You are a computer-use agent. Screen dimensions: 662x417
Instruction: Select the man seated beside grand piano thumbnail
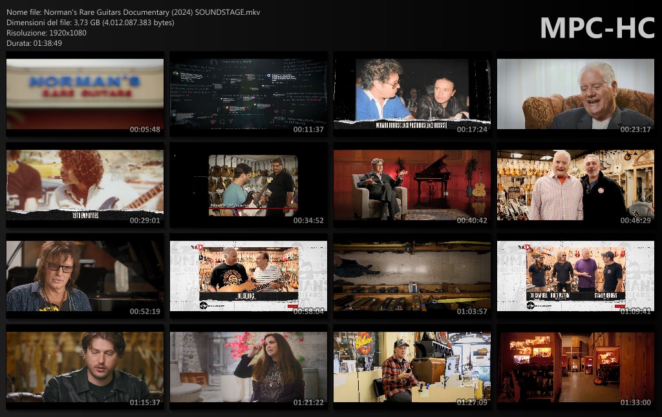pos(412,185)
